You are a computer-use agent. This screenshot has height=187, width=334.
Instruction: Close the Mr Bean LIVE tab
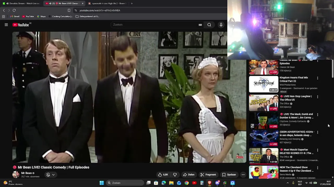point(82,3)
